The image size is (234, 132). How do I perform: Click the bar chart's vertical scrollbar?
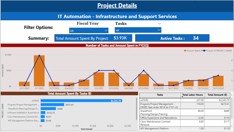[x=136, y=109]
